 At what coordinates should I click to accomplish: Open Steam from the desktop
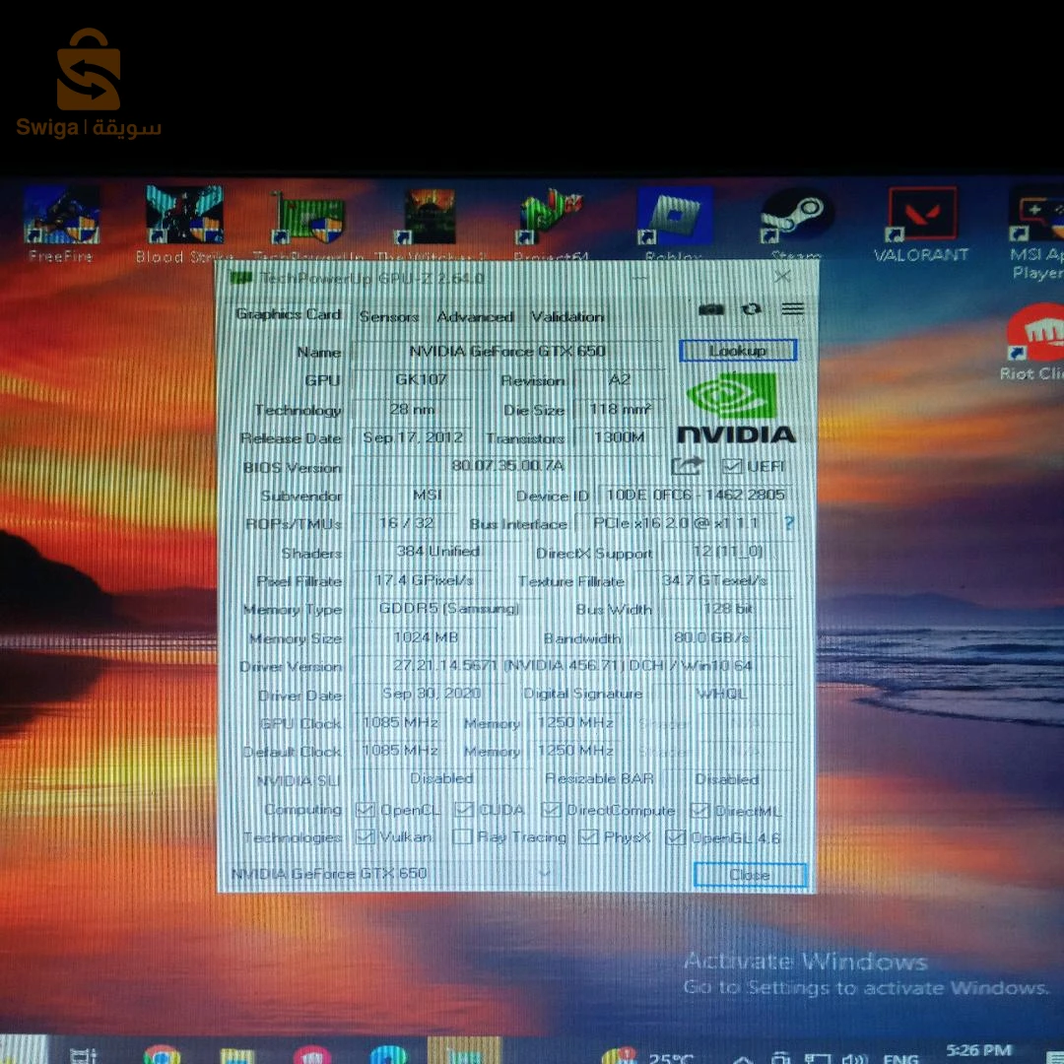[x=796, y=212]
